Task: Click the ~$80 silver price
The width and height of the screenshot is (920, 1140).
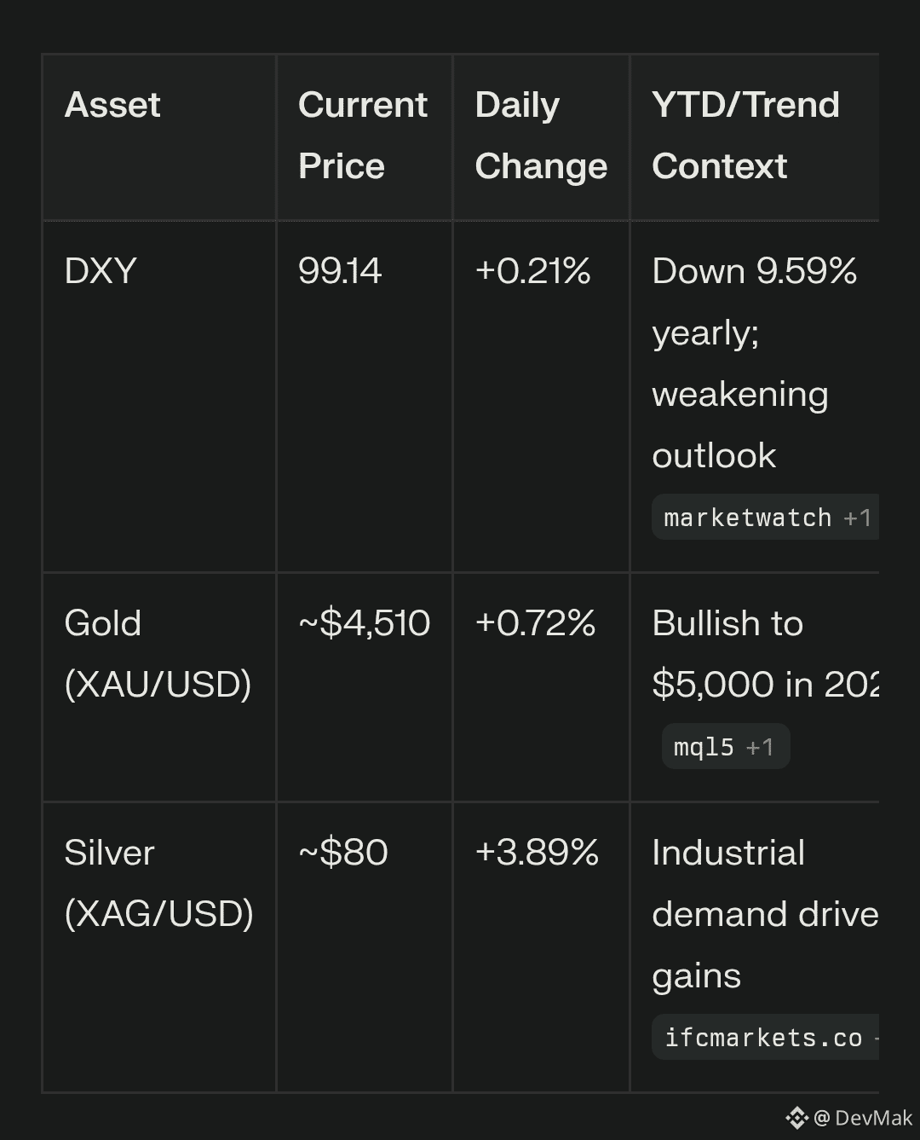Action: click(343, 853)
